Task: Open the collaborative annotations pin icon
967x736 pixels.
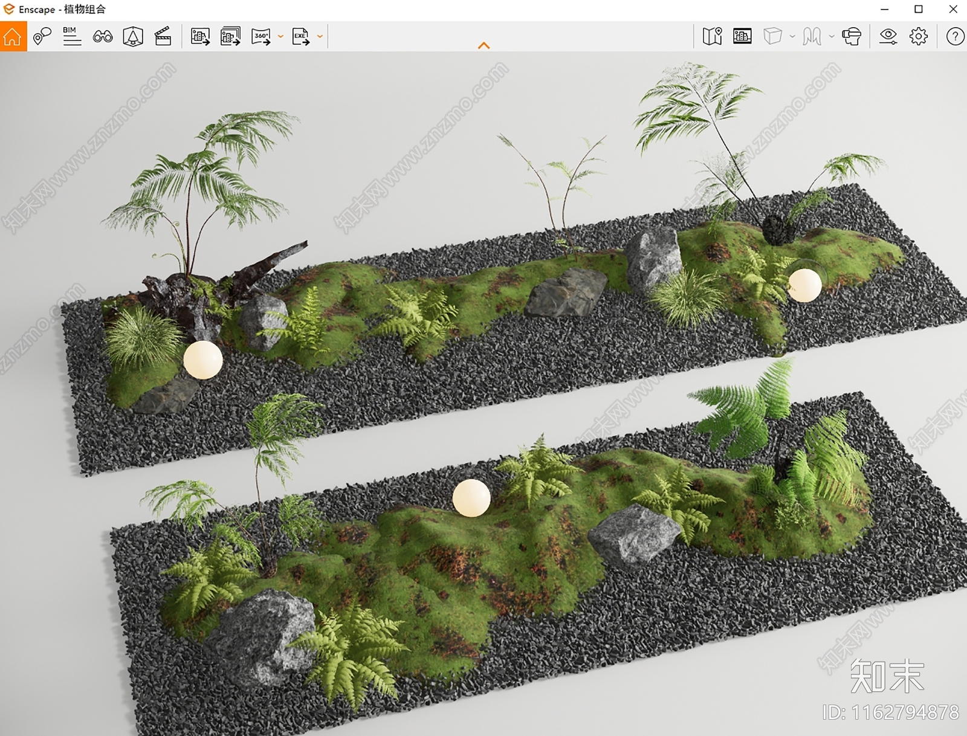Action: pyautogui.click(x=42, y=36)
